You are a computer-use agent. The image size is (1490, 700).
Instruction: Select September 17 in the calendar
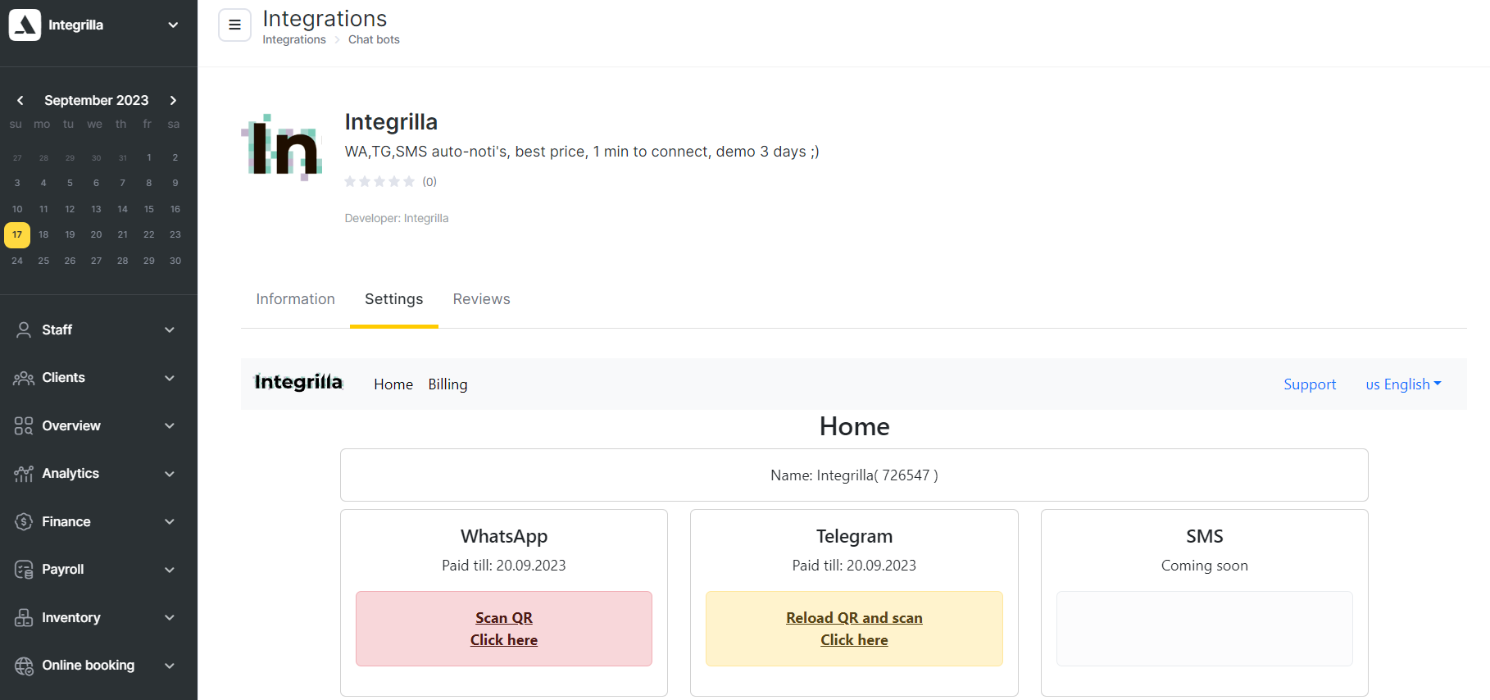17,234
